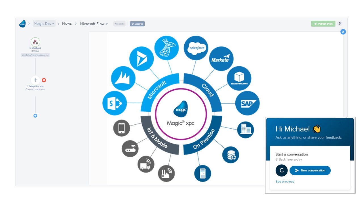Click the 2. Setup this step label
The image size is (363, 204).
tap(35, 86)
